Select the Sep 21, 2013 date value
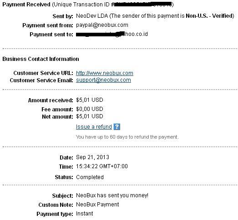 pos(92,157)
